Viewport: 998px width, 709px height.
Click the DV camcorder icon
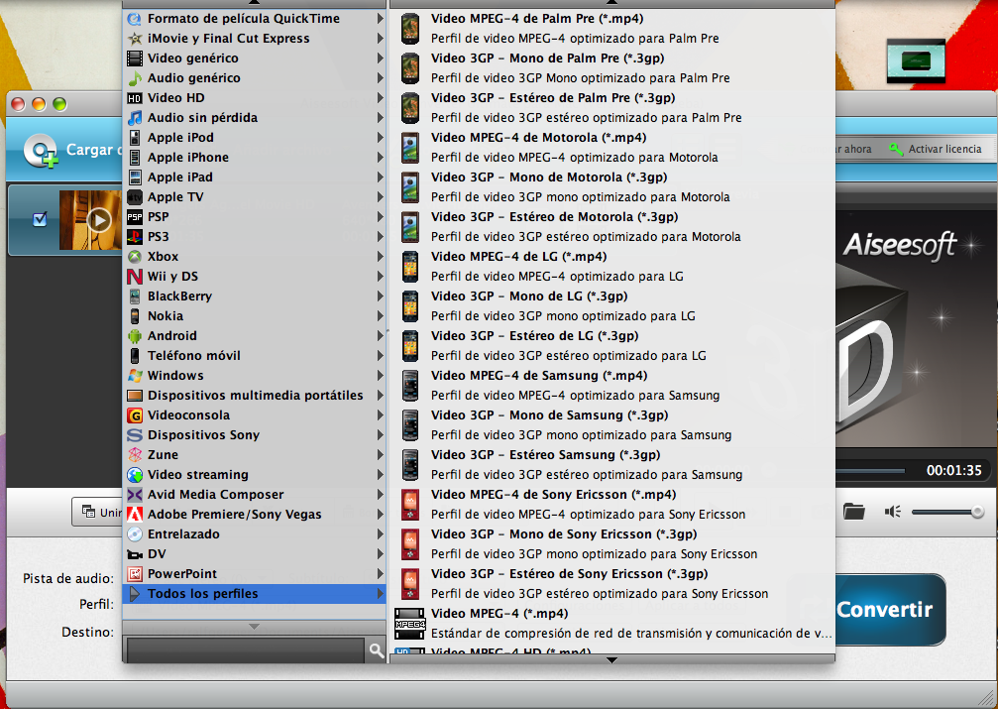[x=135, y=554]
